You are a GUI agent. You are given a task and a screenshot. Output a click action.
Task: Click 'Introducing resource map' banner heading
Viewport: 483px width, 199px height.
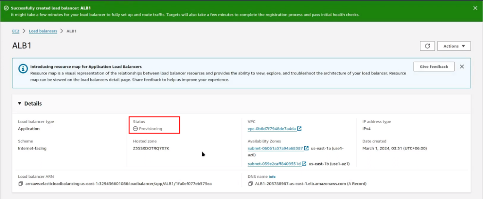pyautogui.click(x=86, y=66)
